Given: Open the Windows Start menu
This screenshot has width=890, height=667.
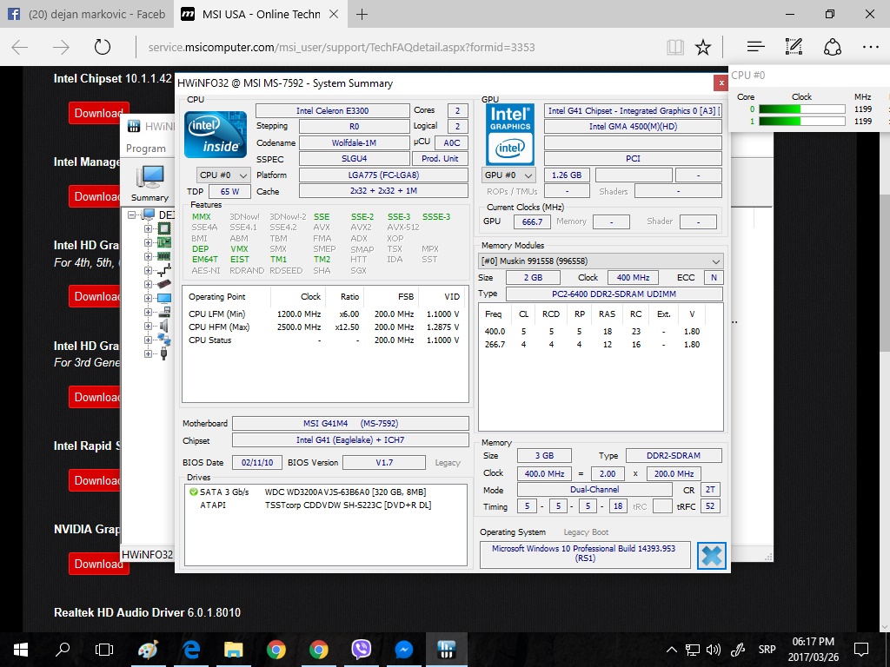Looking at the screenshot, I should 21,650.
